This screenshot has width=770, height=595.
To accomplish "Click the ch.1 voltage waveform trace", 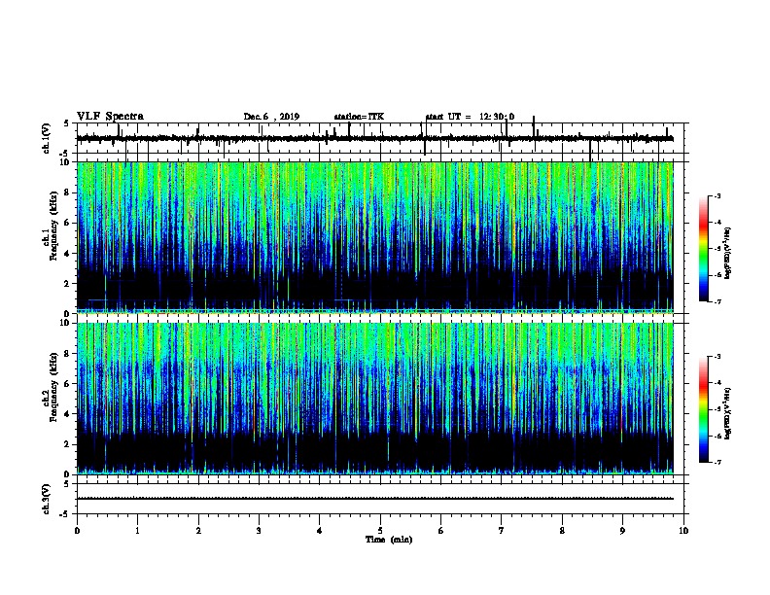I will 374,138.
